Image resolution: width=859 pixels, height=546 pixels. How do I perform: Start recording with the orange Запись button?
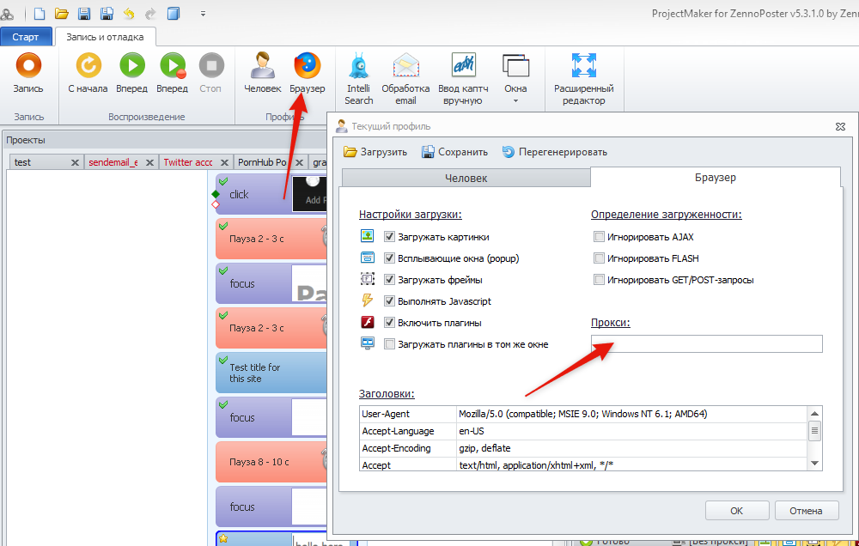(28, 73)
